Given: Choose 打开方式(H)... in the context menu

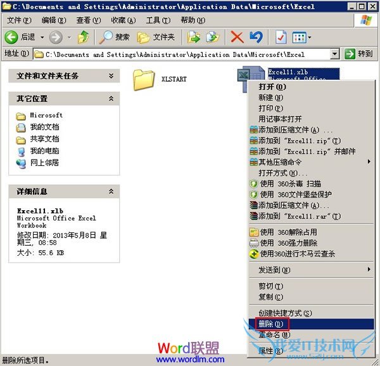Looking at the screenshot, I should (311, 174).
